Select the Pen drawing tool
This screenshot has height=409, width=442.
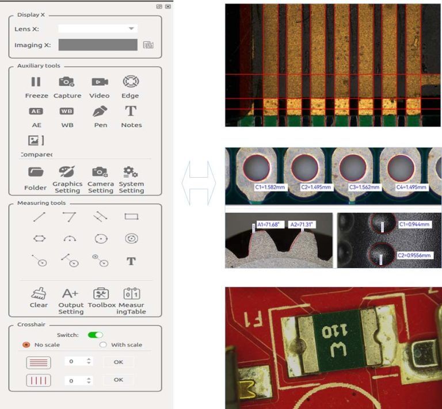[100, 111]
